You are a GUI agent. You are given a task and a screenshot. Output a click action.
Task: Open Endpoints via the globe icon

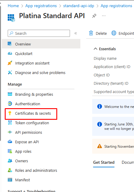[x=114, y=33]
